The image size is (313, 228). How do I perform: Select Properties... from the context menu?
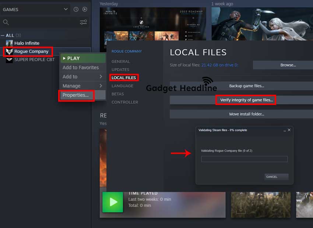[75, 95]
